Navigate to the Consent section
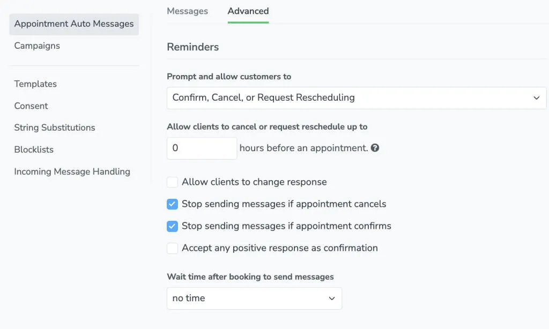Screen dimensions: 549x329 [31, 106]
